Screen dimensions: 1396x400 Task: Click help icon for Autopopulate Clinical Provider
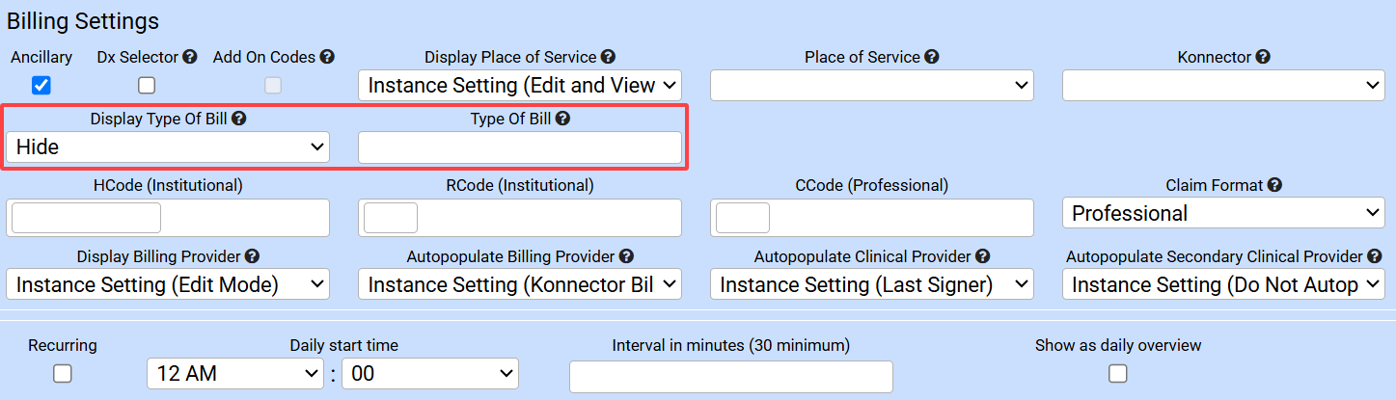tap(982, 256)
